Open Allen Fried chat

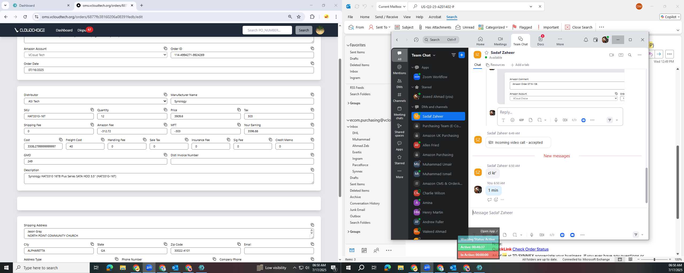coord(438,145)
